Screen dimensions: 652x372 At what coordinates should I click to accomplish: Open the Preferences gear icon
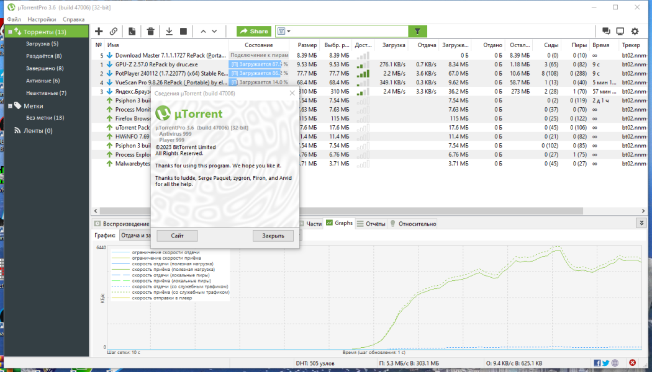pyautogui.click(x=635, y=31)
